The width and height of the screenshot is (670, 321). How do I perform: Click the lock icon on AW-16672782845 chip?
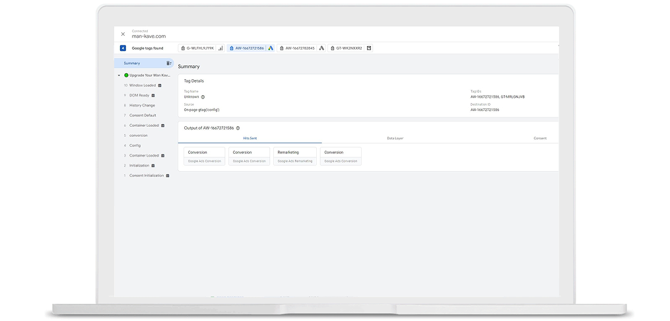click(281, 48)
